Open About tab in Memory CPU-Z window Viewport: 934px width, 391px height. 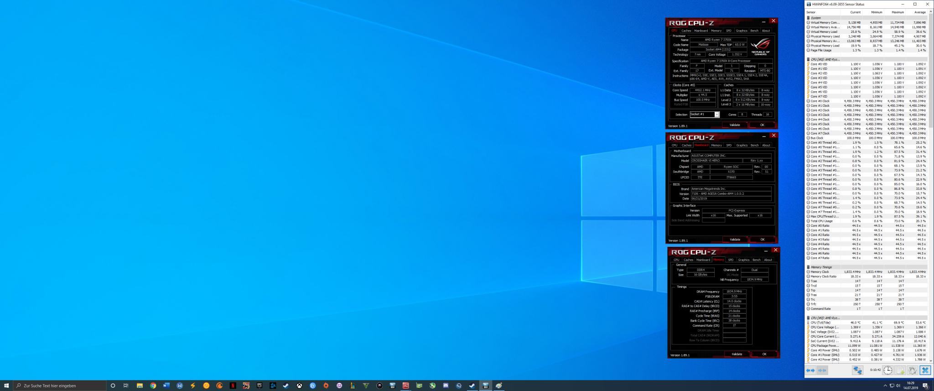pos(768,260)
